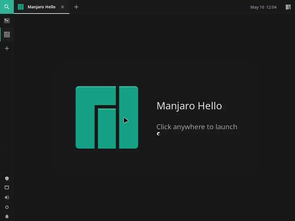Add a new workspace with sidebar plus

click(x=7, y=48)
